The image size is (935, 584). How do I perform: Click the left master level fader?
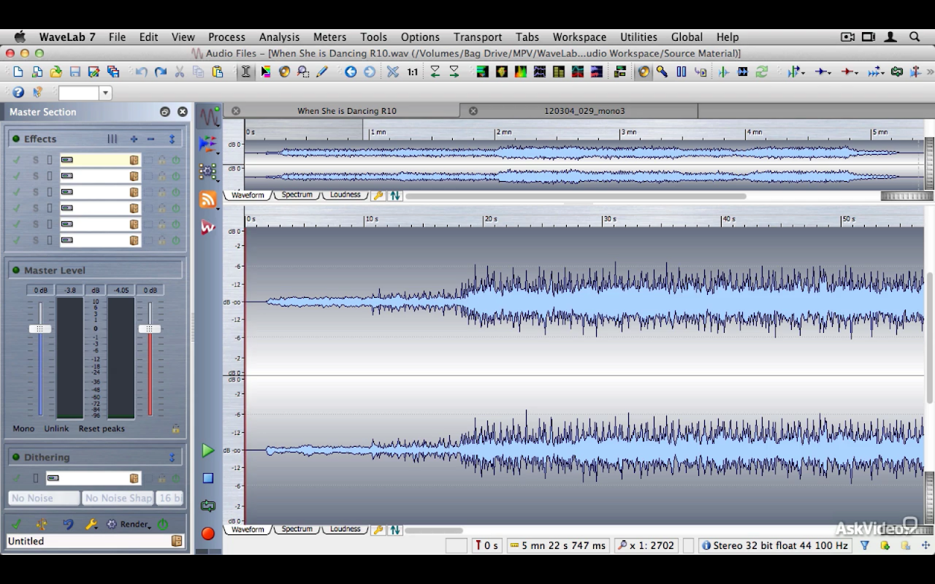tap(40, 328)
